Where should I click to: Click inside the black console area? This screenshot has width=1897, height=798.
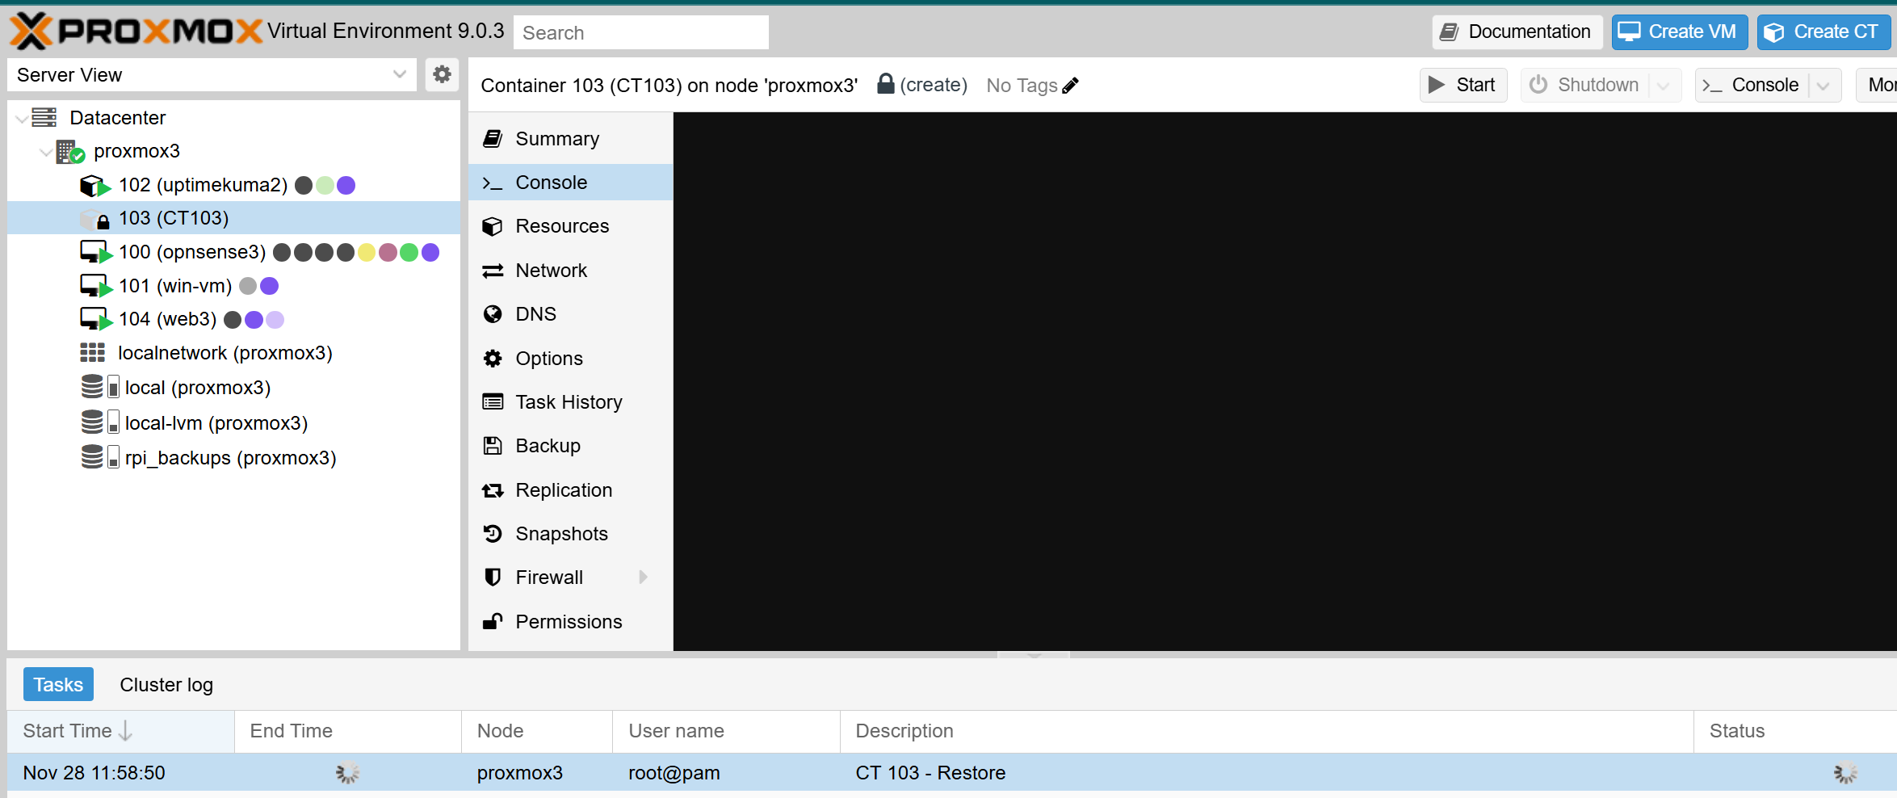1285,381
